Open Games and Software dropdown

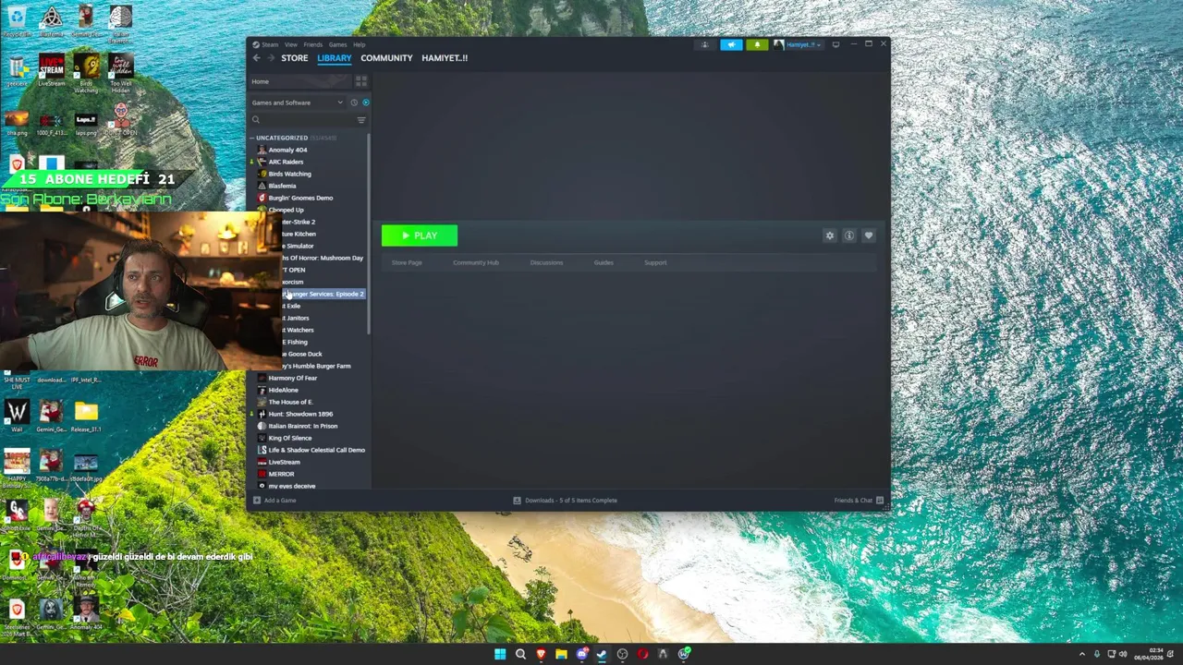click(x=296, y=103)
